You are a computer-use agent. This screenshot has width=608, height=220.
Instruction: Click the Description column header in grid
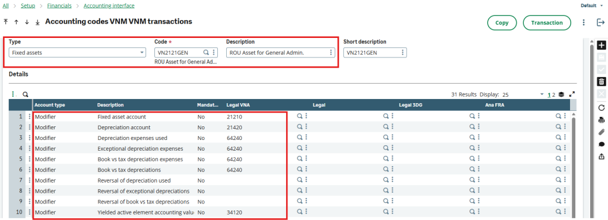click(x=110, y=105)
